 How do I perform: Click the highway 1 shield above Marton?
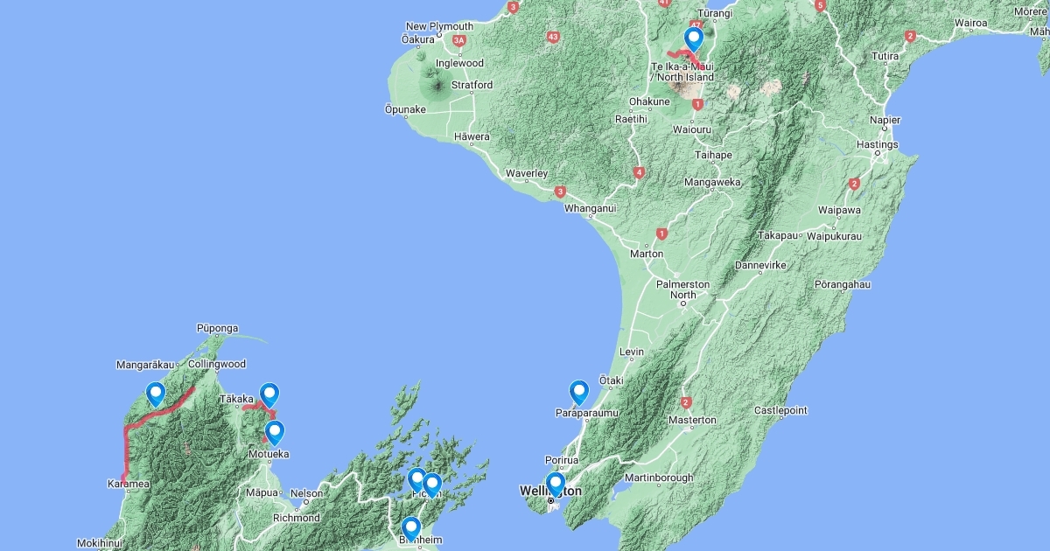click(661, 234)
